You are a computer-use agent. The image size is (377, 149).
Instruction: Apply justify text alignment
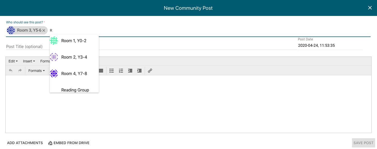101,71
